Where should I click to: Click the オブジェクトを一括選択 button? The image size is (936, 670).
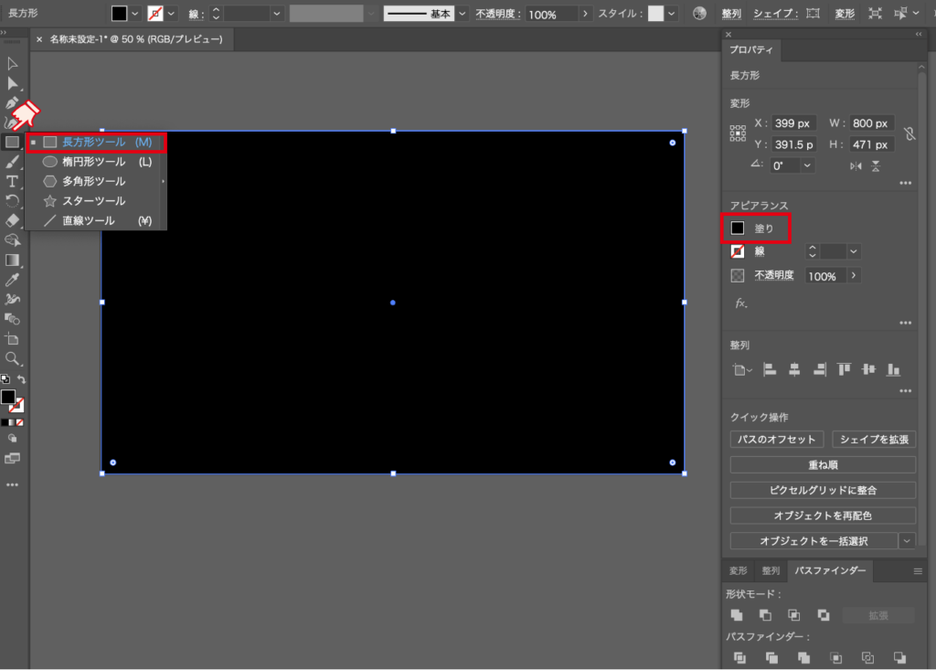pos(814,541)
